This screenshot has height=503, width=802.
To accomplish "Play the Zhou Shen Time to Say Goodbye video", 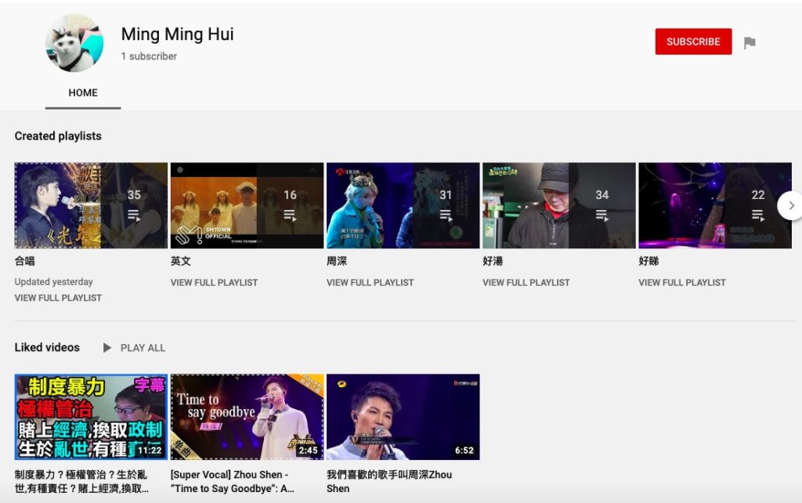I will click(x=247, y=416).
